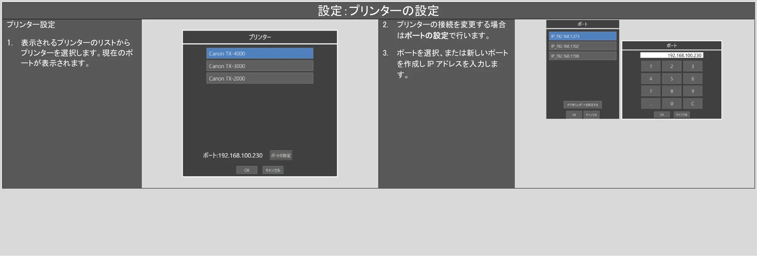
Task: Tap keypad digit 4
Action: [x=651, y=79]
